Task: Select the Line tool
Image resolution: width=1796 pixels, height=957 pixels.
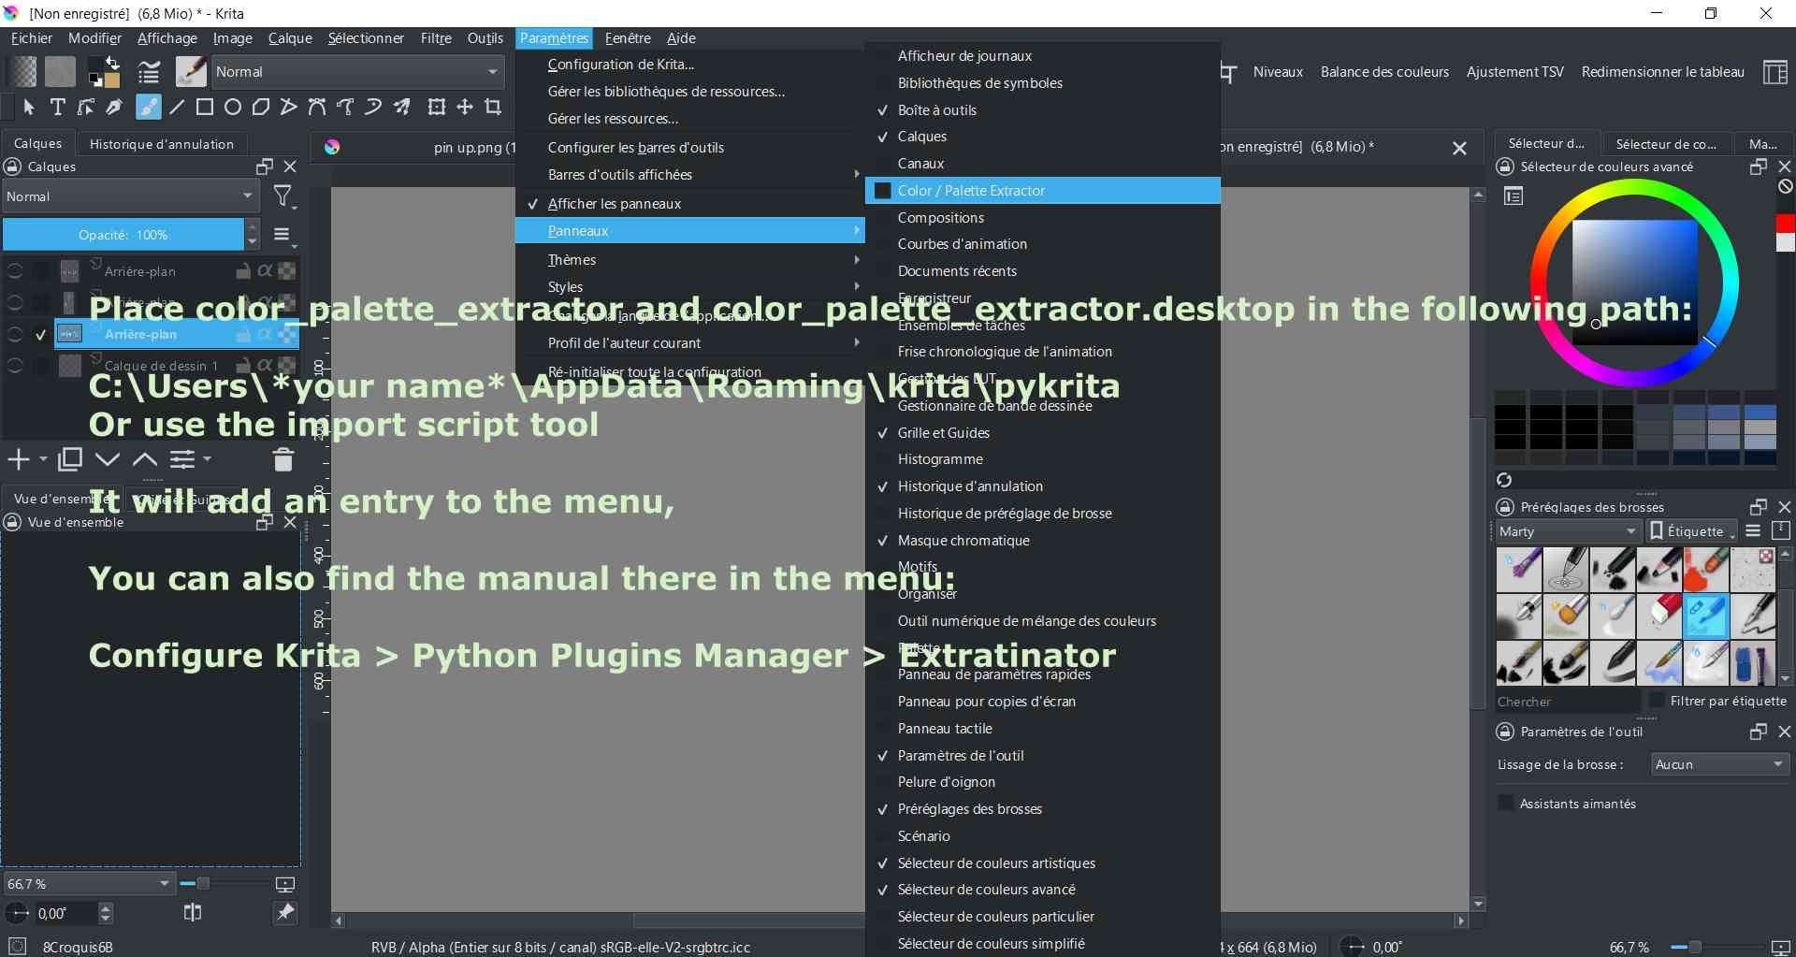Action: tap(177, 107)
